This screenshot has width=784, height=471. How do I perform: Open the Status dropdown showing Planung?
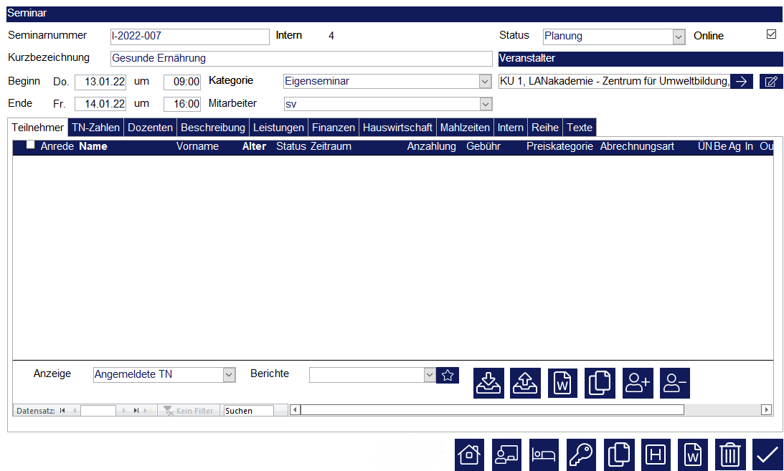679,36
